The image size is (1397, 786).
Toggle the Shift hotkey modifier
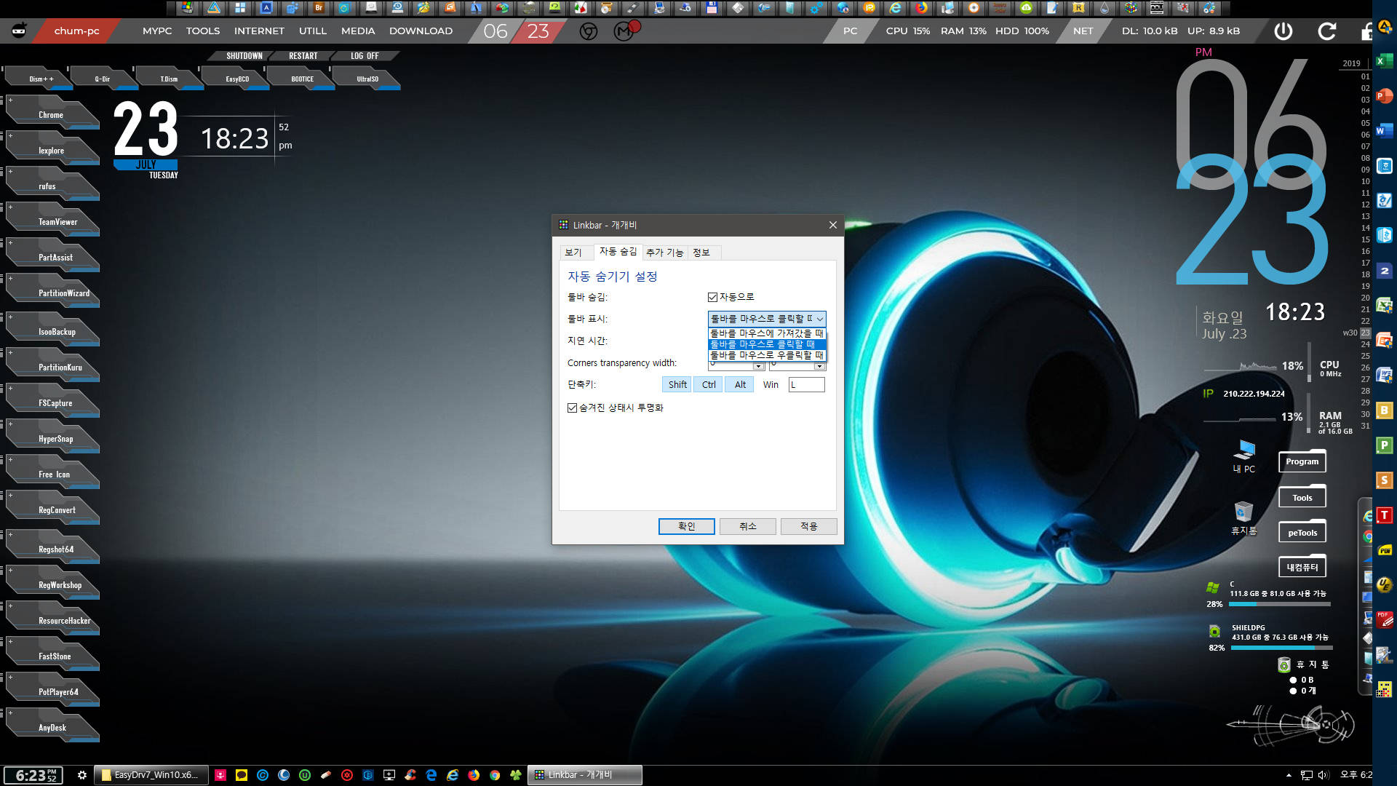point(677,384)
